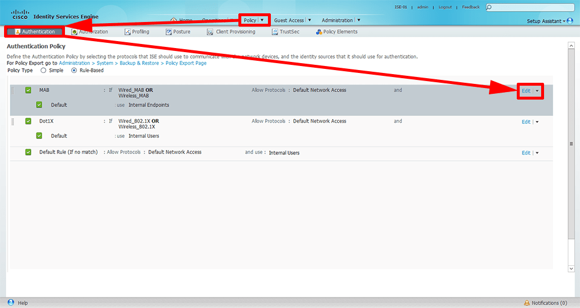Open the Administration dropdown arrow
Viewport: 580px width, 308px height.
click(359, 20)
